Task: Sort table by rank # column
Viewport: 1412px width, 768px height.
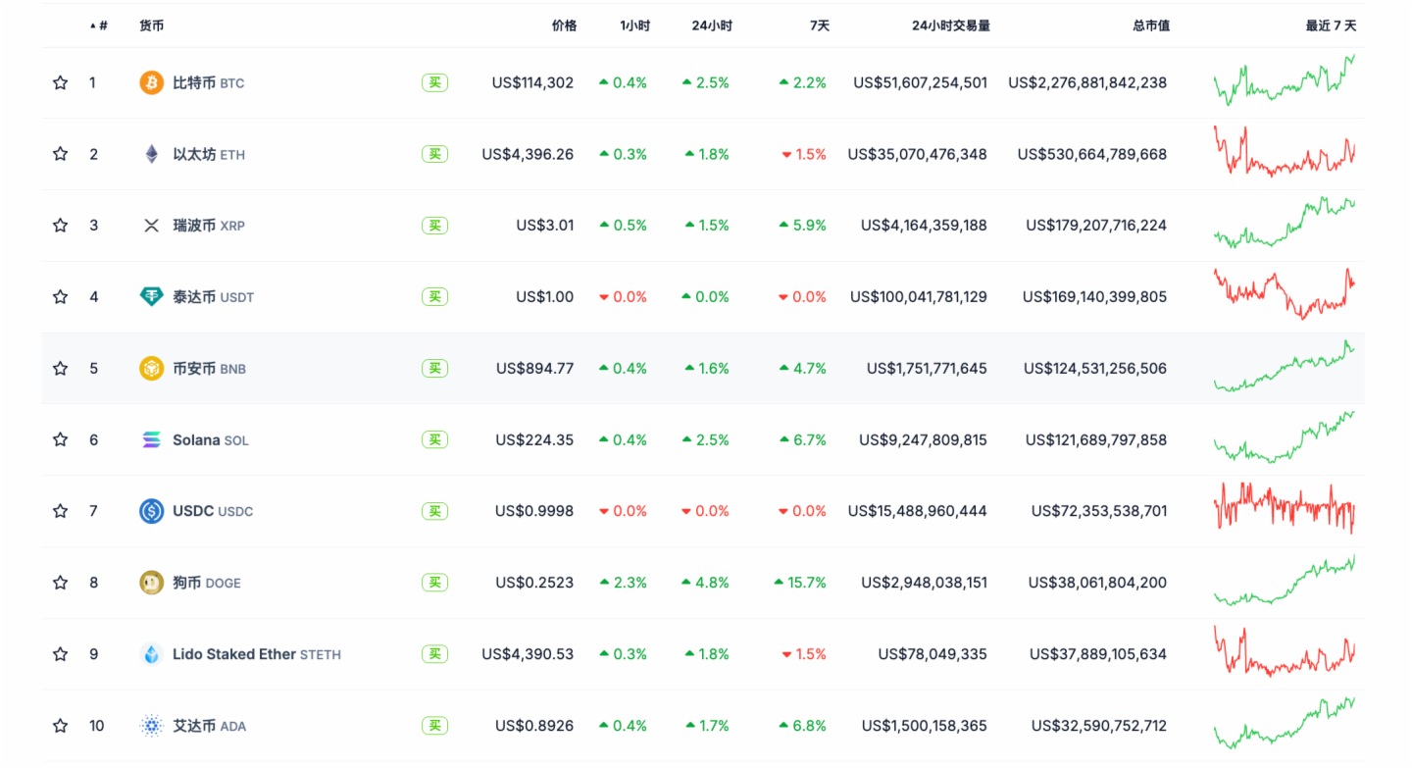Action: tap(102, 26)
